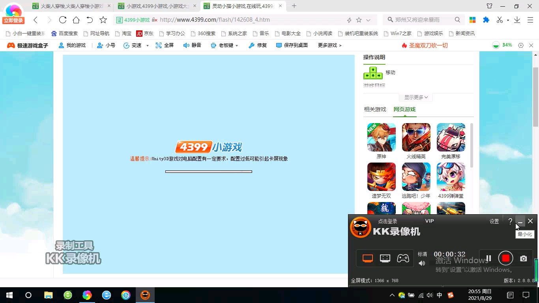
Task: Take a screenshot with KK camera icon
Action: [x=523, y=258]
